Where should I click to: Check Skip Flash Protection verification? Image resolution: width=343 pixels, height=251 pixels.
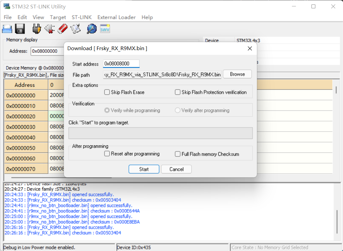[x=178, y=92]
